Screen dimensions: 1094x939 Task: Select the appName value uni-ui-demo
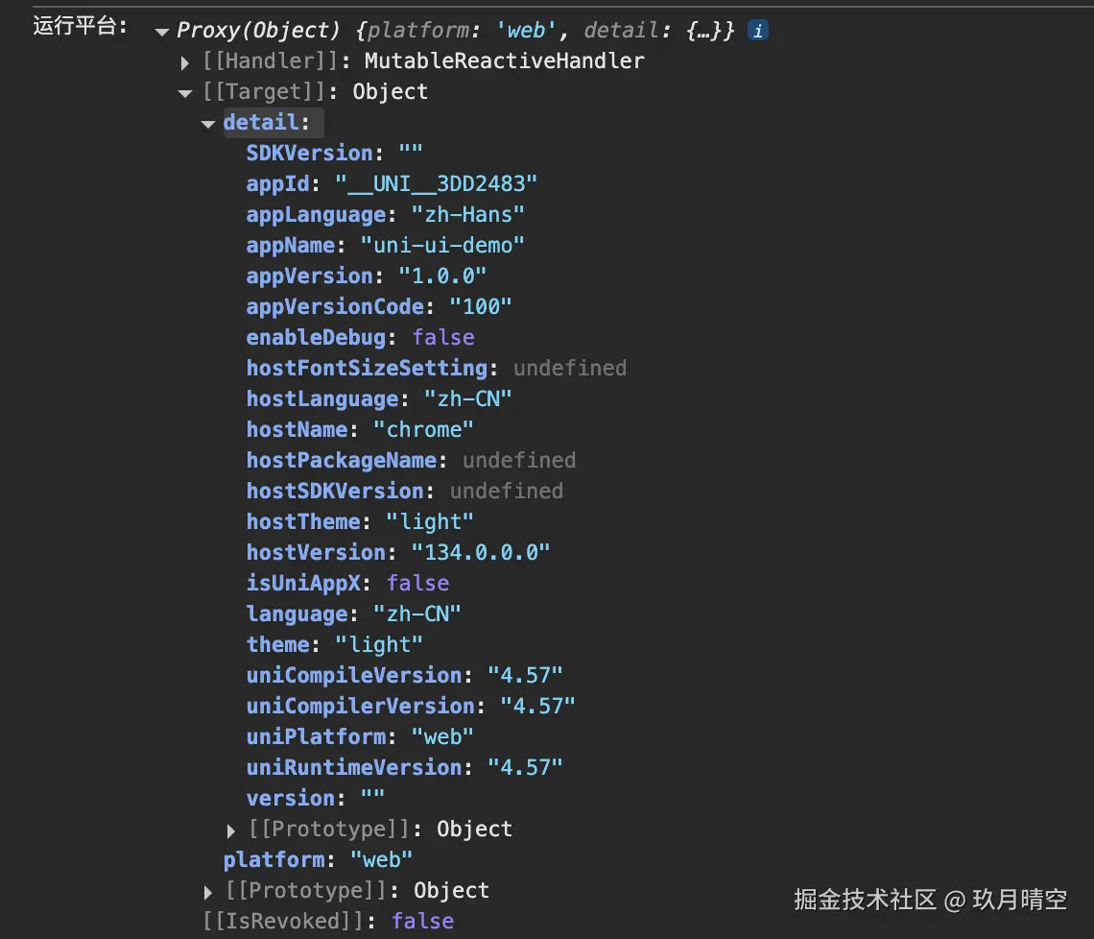click(443, 245)
